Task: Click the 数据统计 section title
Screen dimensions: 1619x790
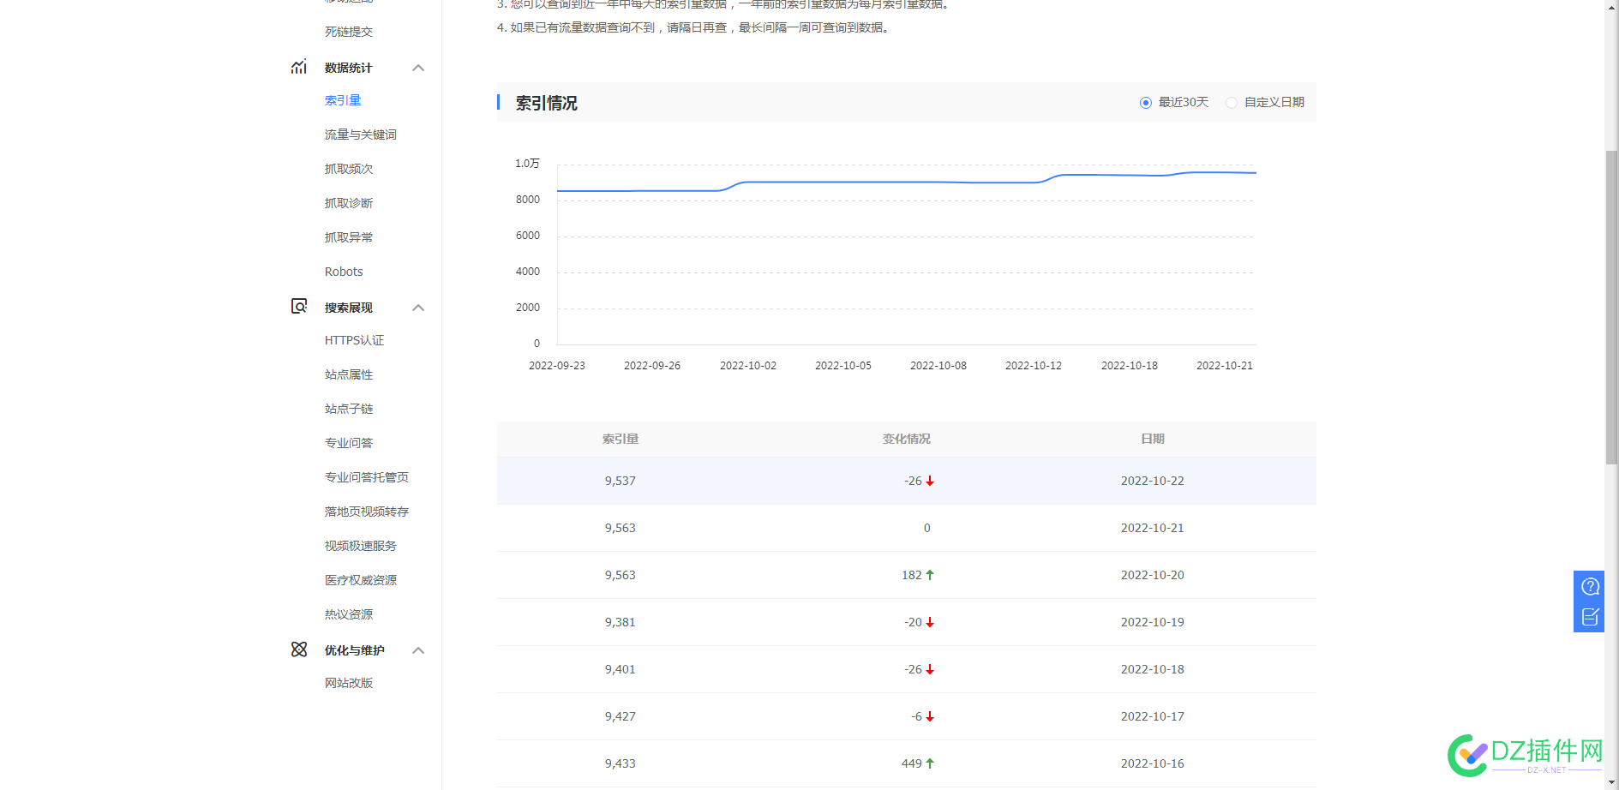Action: point(348,68)
